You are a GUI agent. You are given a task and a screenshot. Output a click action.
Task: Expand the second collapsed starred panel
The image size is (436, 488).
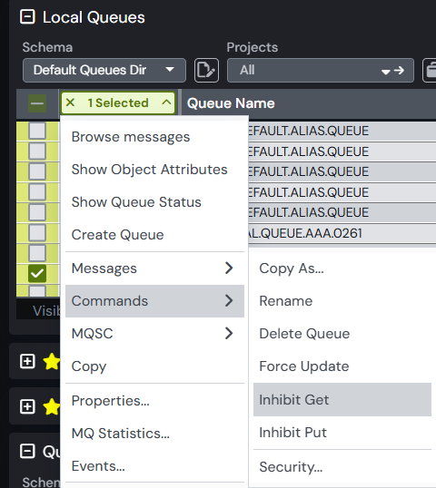click(x=27, y=406)
